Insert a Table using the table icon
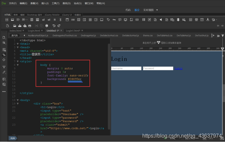This screenshot has width=225, height=142. [x=32, y=20]
